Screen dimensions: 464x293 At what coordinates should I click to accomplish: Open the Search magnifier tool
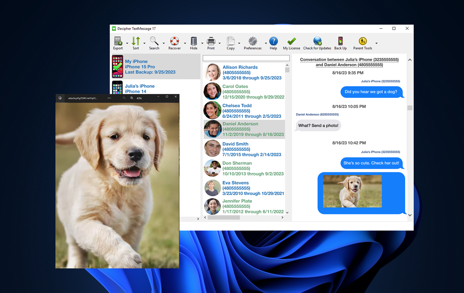point(154,41)
